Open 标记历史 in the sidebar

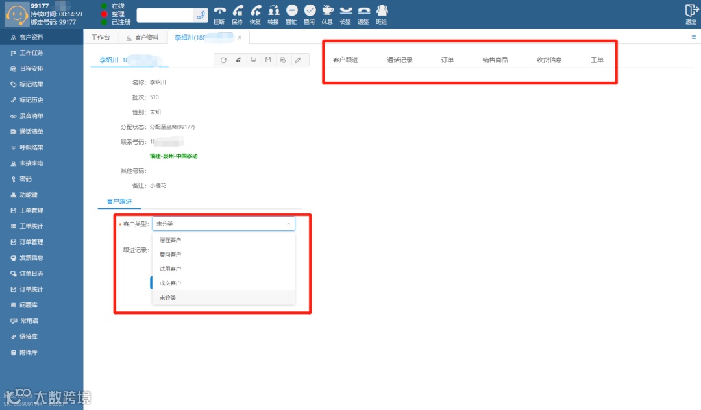[x=42, y=100]
